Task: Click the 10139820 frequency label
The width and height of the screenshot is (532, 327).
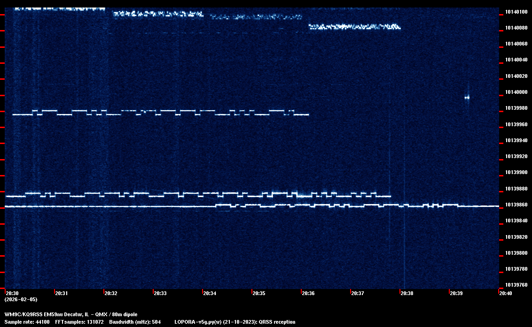Action: (516, 237)
